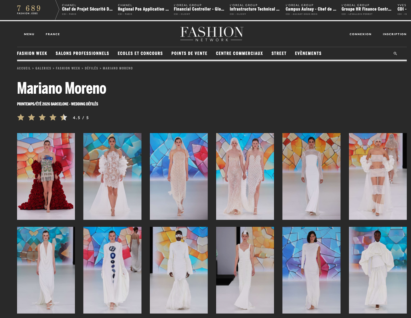Viewport: 411px width, 318px height.
Task: Click the 4.5 / 5 rating text
Action: click(x=81, y=118)
